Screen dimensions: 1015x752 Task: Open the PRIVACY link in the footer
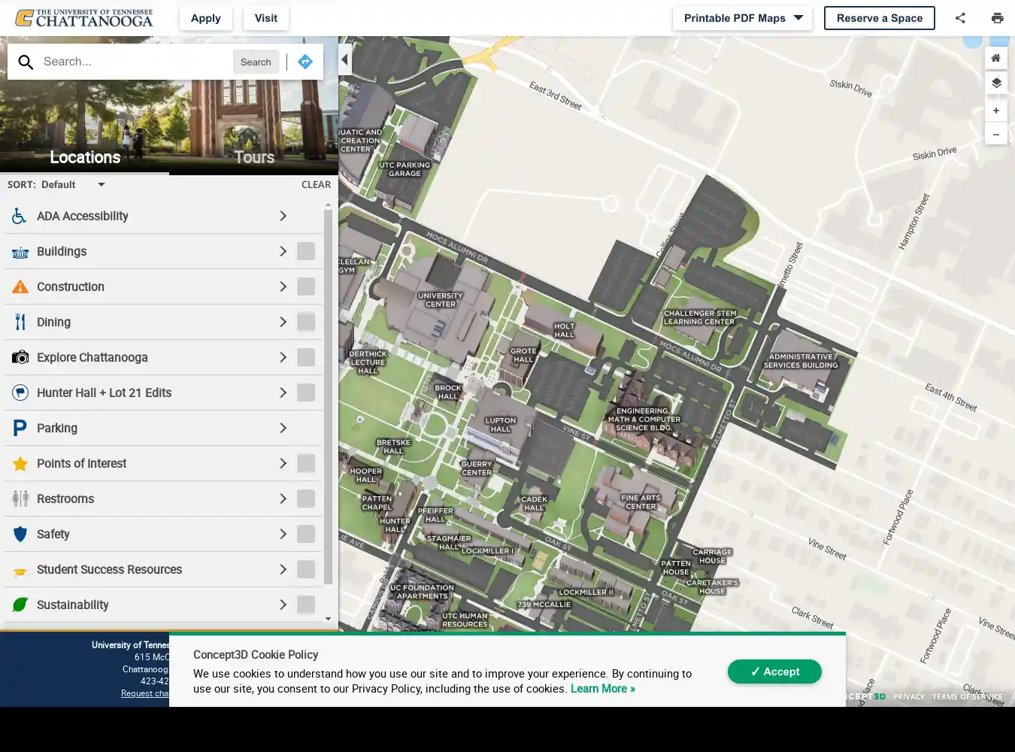pos(909,696)
